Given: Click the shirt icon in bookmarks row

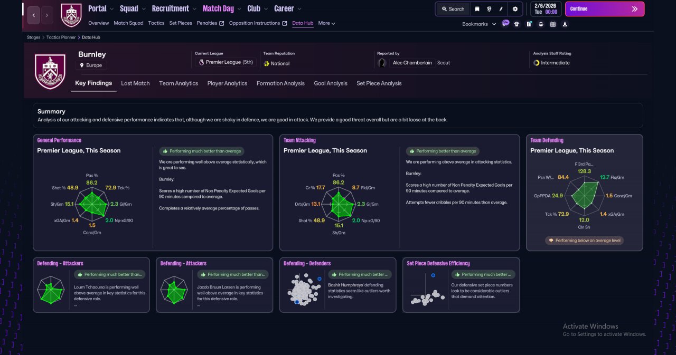Looking at the screenshot, I should [x=517, y=24].
